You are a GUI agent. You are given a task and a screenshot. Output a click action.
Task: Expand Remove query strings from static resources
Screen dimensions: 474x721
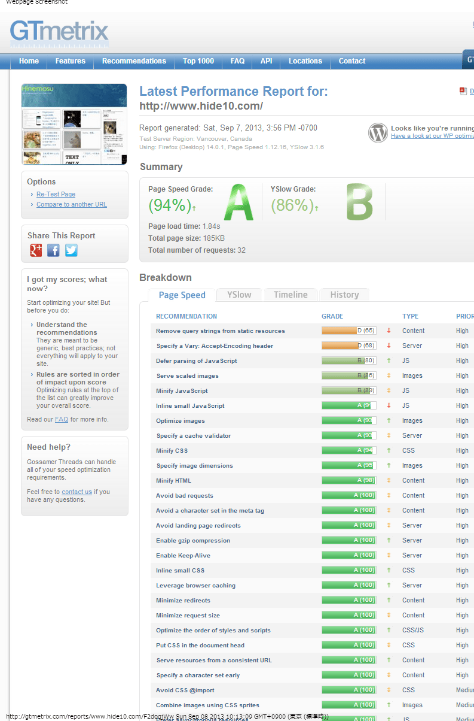pos(221,331)
